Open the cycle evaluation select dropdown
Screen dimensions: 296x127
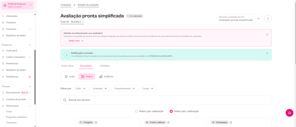pos(239,19)
